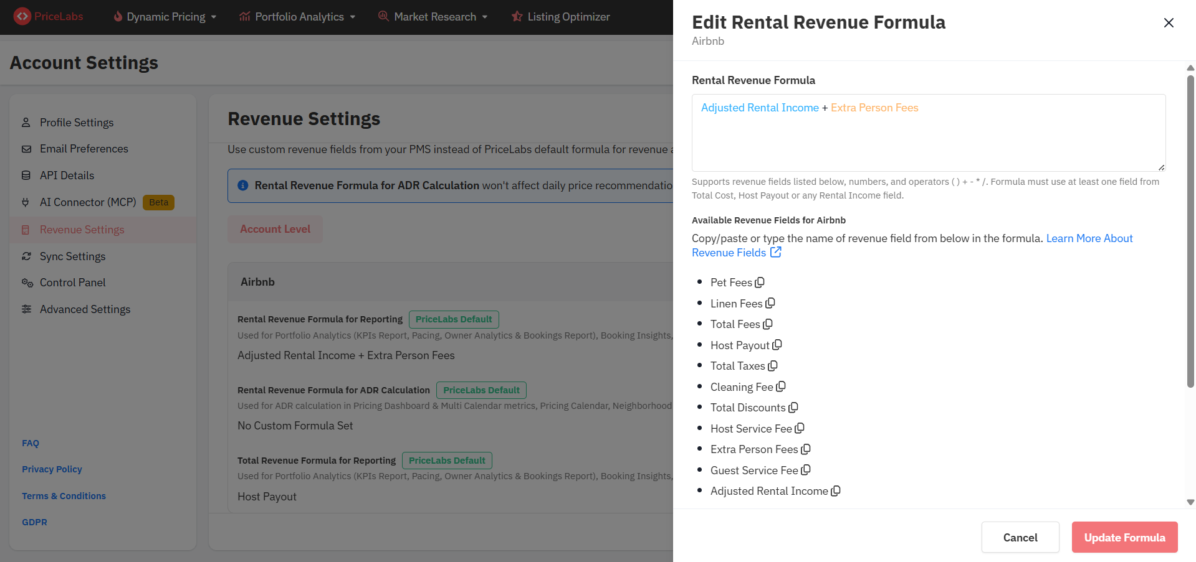Click the AI Connector plug icon

(x=26, y=202)
